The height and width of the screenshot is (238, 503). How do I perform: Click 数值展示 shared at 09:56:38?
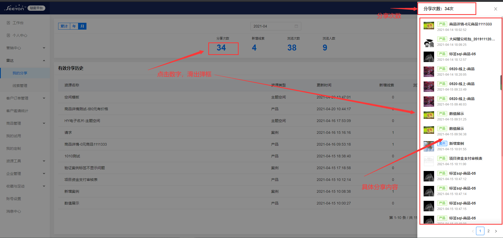[x=456, y=129]
